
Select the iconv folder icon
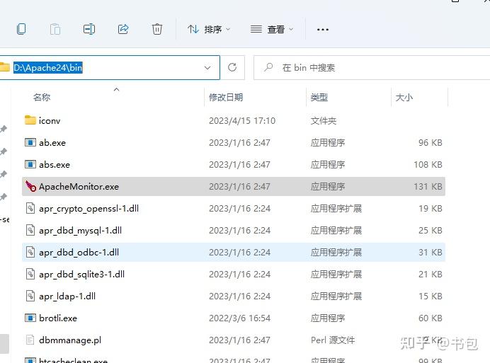tap(30, 120)
